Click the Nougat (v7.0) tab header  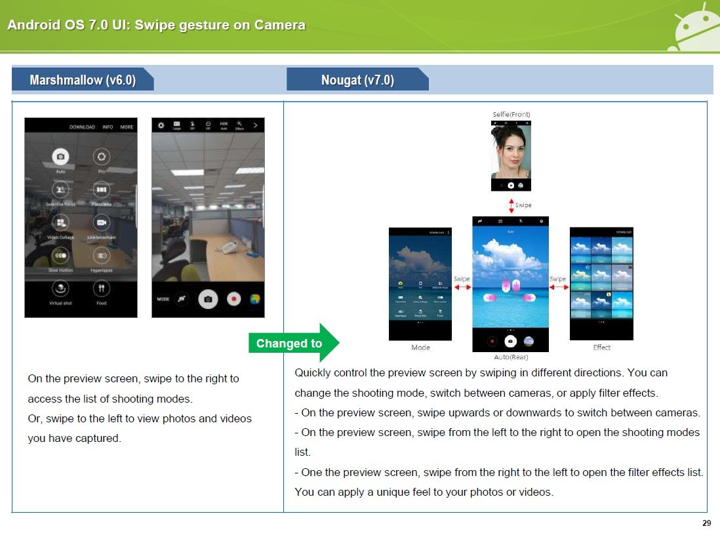pyautogui.click(x=357, y=80)
